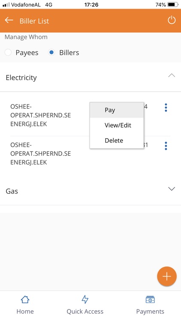The height and width of the screenshot is (321, 181).
Task: Tap the Biller List title text
Action: click(x=34, y=21)
